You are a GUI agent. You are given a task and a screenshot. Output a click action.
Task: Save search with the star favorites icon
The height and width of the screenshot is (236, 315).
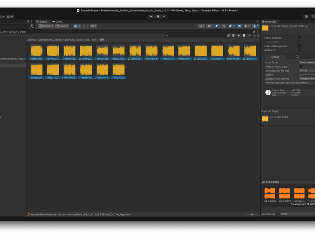click(x=249, y=35)
